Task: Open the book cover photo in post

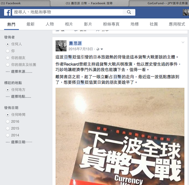Action: click(x=120, y=136)
